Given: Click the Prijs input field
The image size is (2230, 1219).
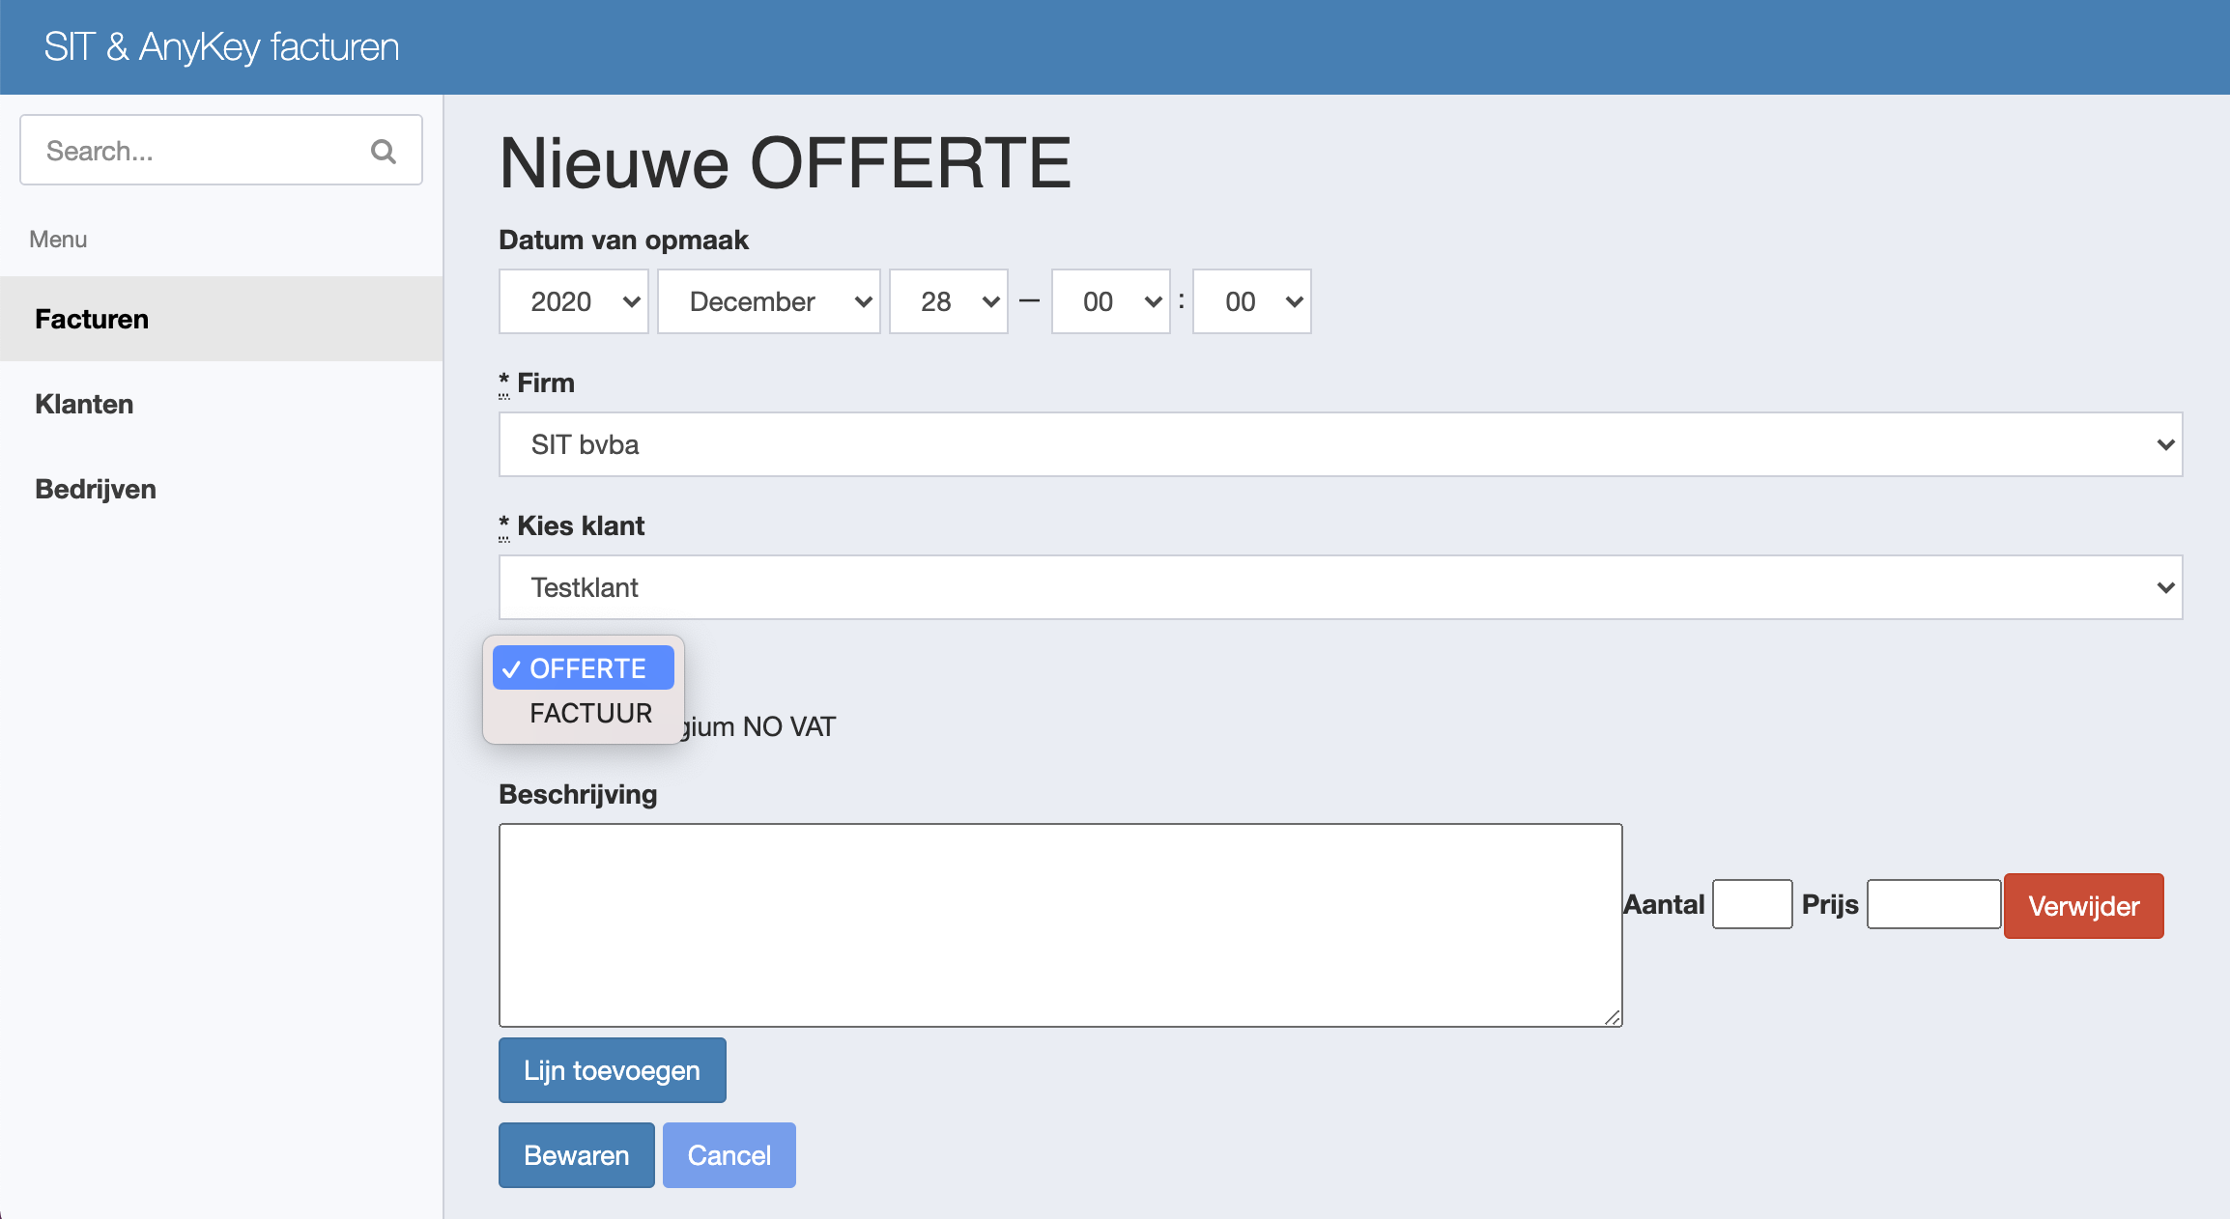Looking at the screenshot, I should [x=1934, y=904].
